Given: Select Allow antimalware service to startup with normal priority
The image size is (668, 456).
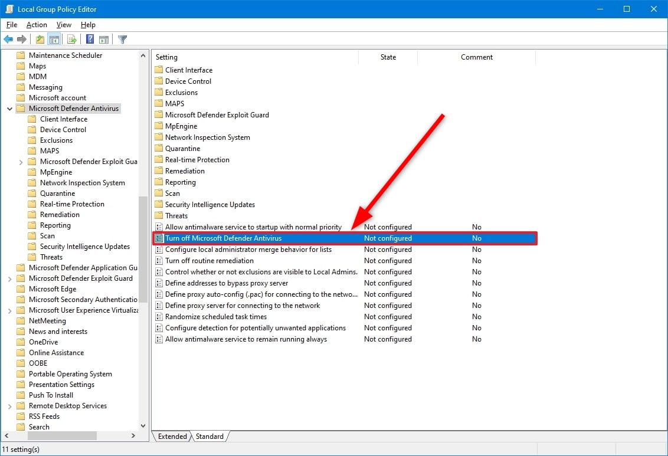Looking at the screenshot, I should pyautogui.click(x=344, y=227).
